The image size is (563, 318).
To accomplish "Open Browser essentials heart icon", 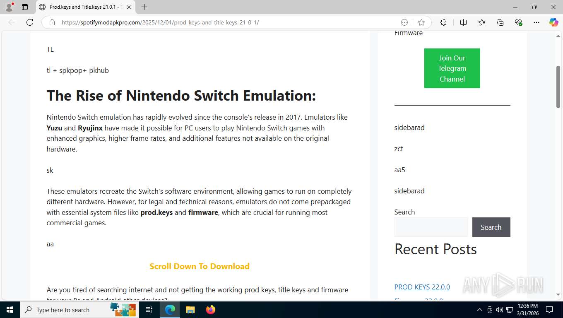I will (x=518, y=22).
